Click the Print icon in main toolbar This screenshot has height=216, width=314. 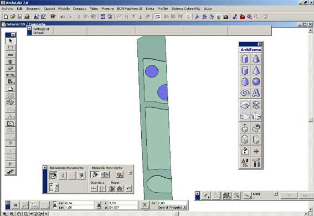27,17
